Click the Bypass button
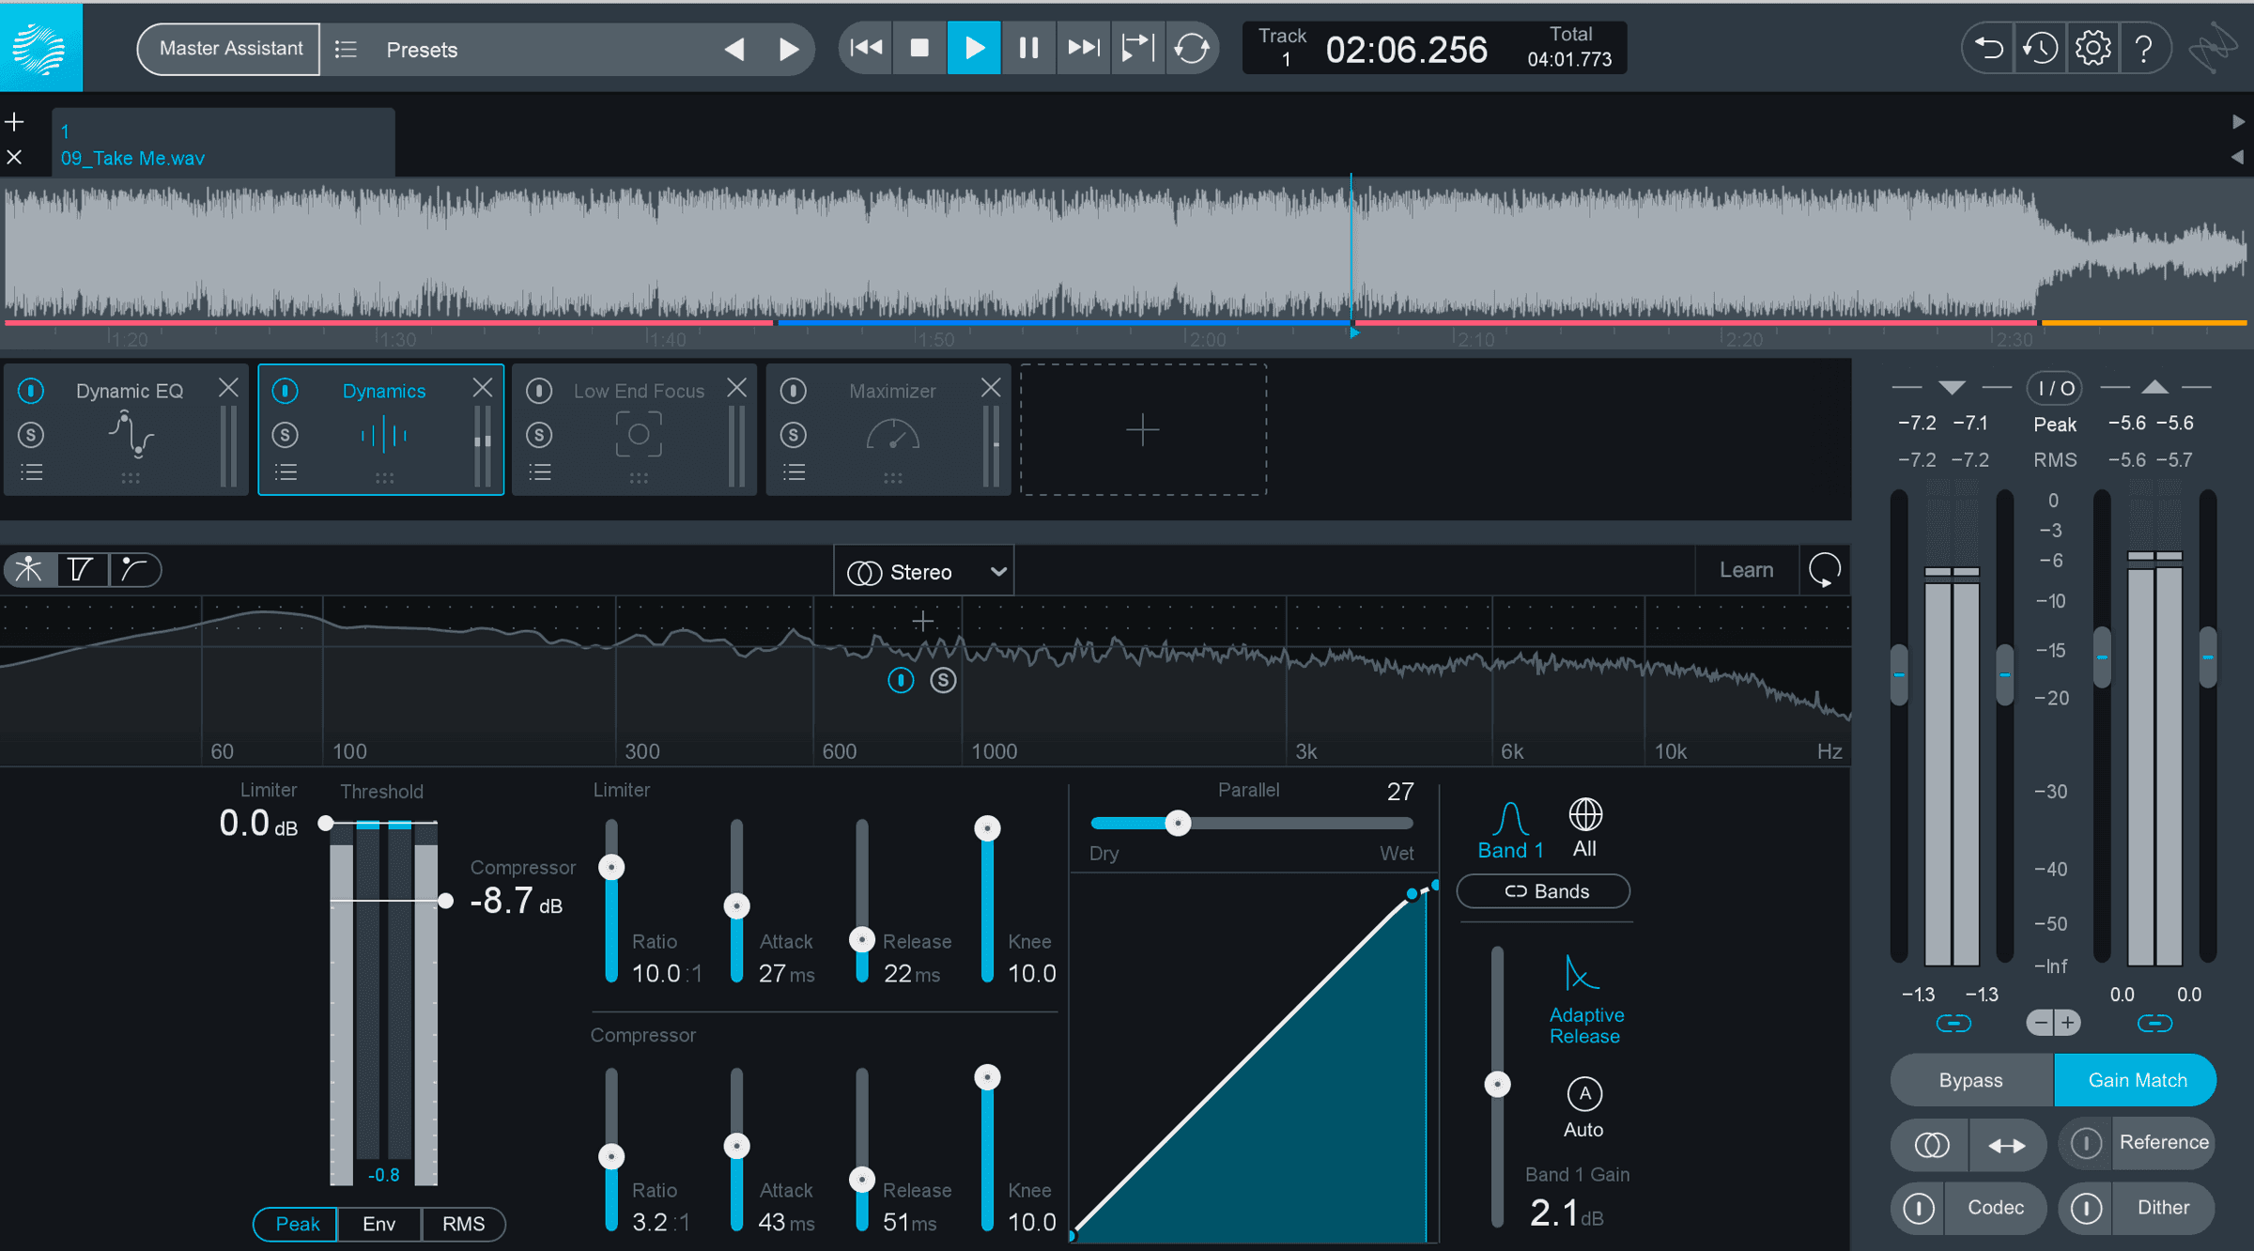 pos(1971,1080)
